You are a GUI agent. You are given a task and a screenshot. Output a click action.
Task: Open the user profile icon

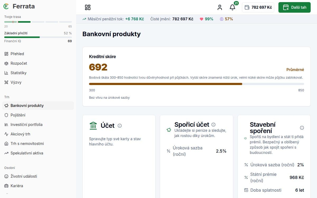(x=220, y=7)
